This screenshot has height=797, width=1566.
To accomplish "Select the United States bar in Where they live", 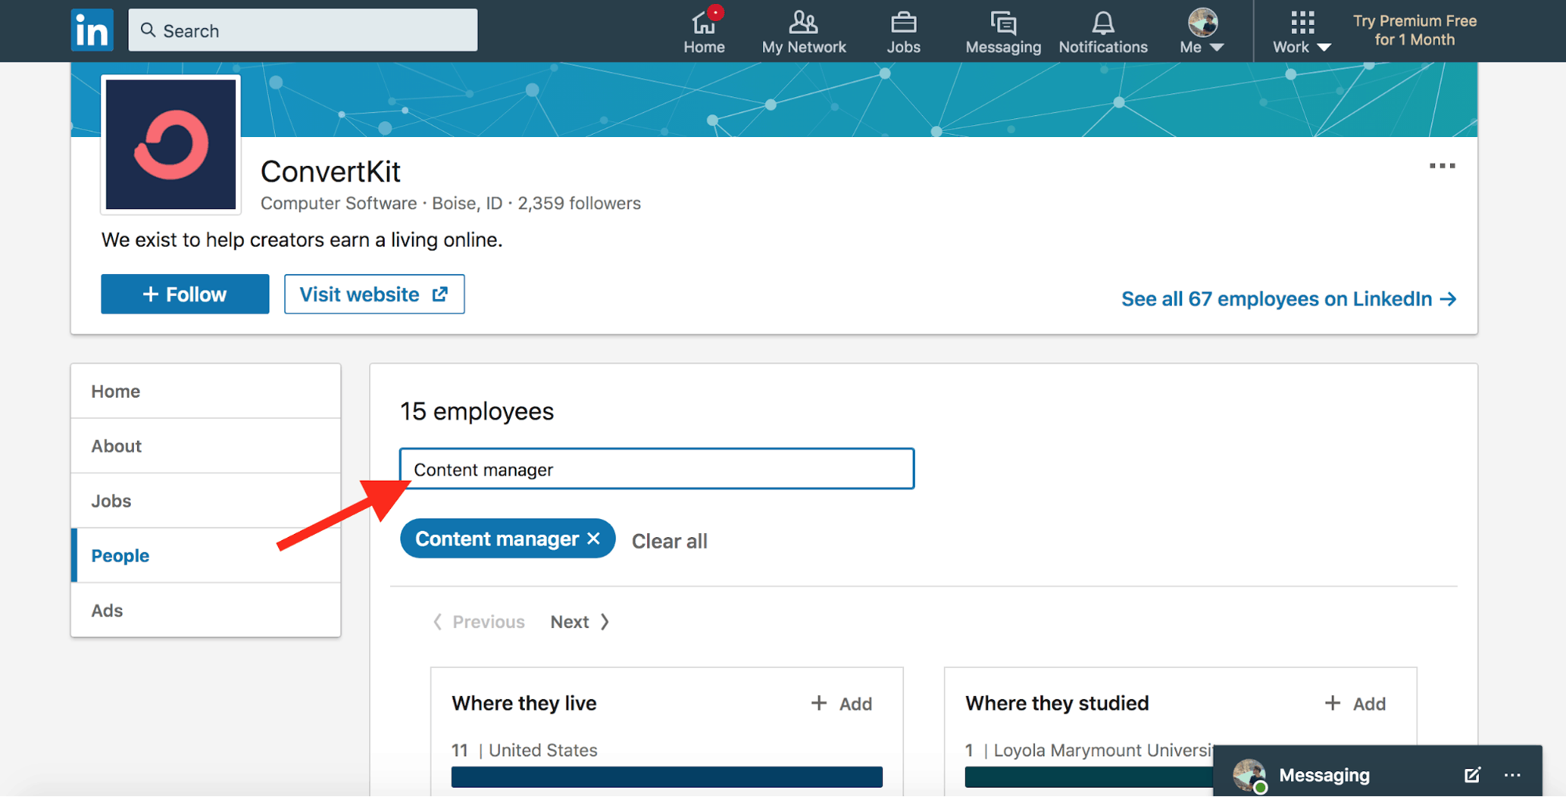I will click(667, 777).
